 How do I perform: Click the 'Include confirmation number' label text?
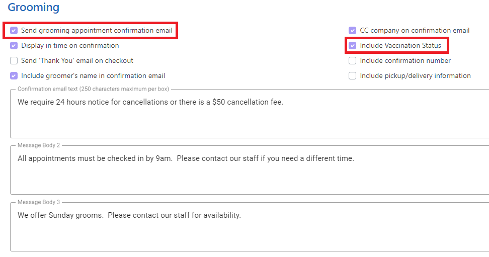[405, 60]
